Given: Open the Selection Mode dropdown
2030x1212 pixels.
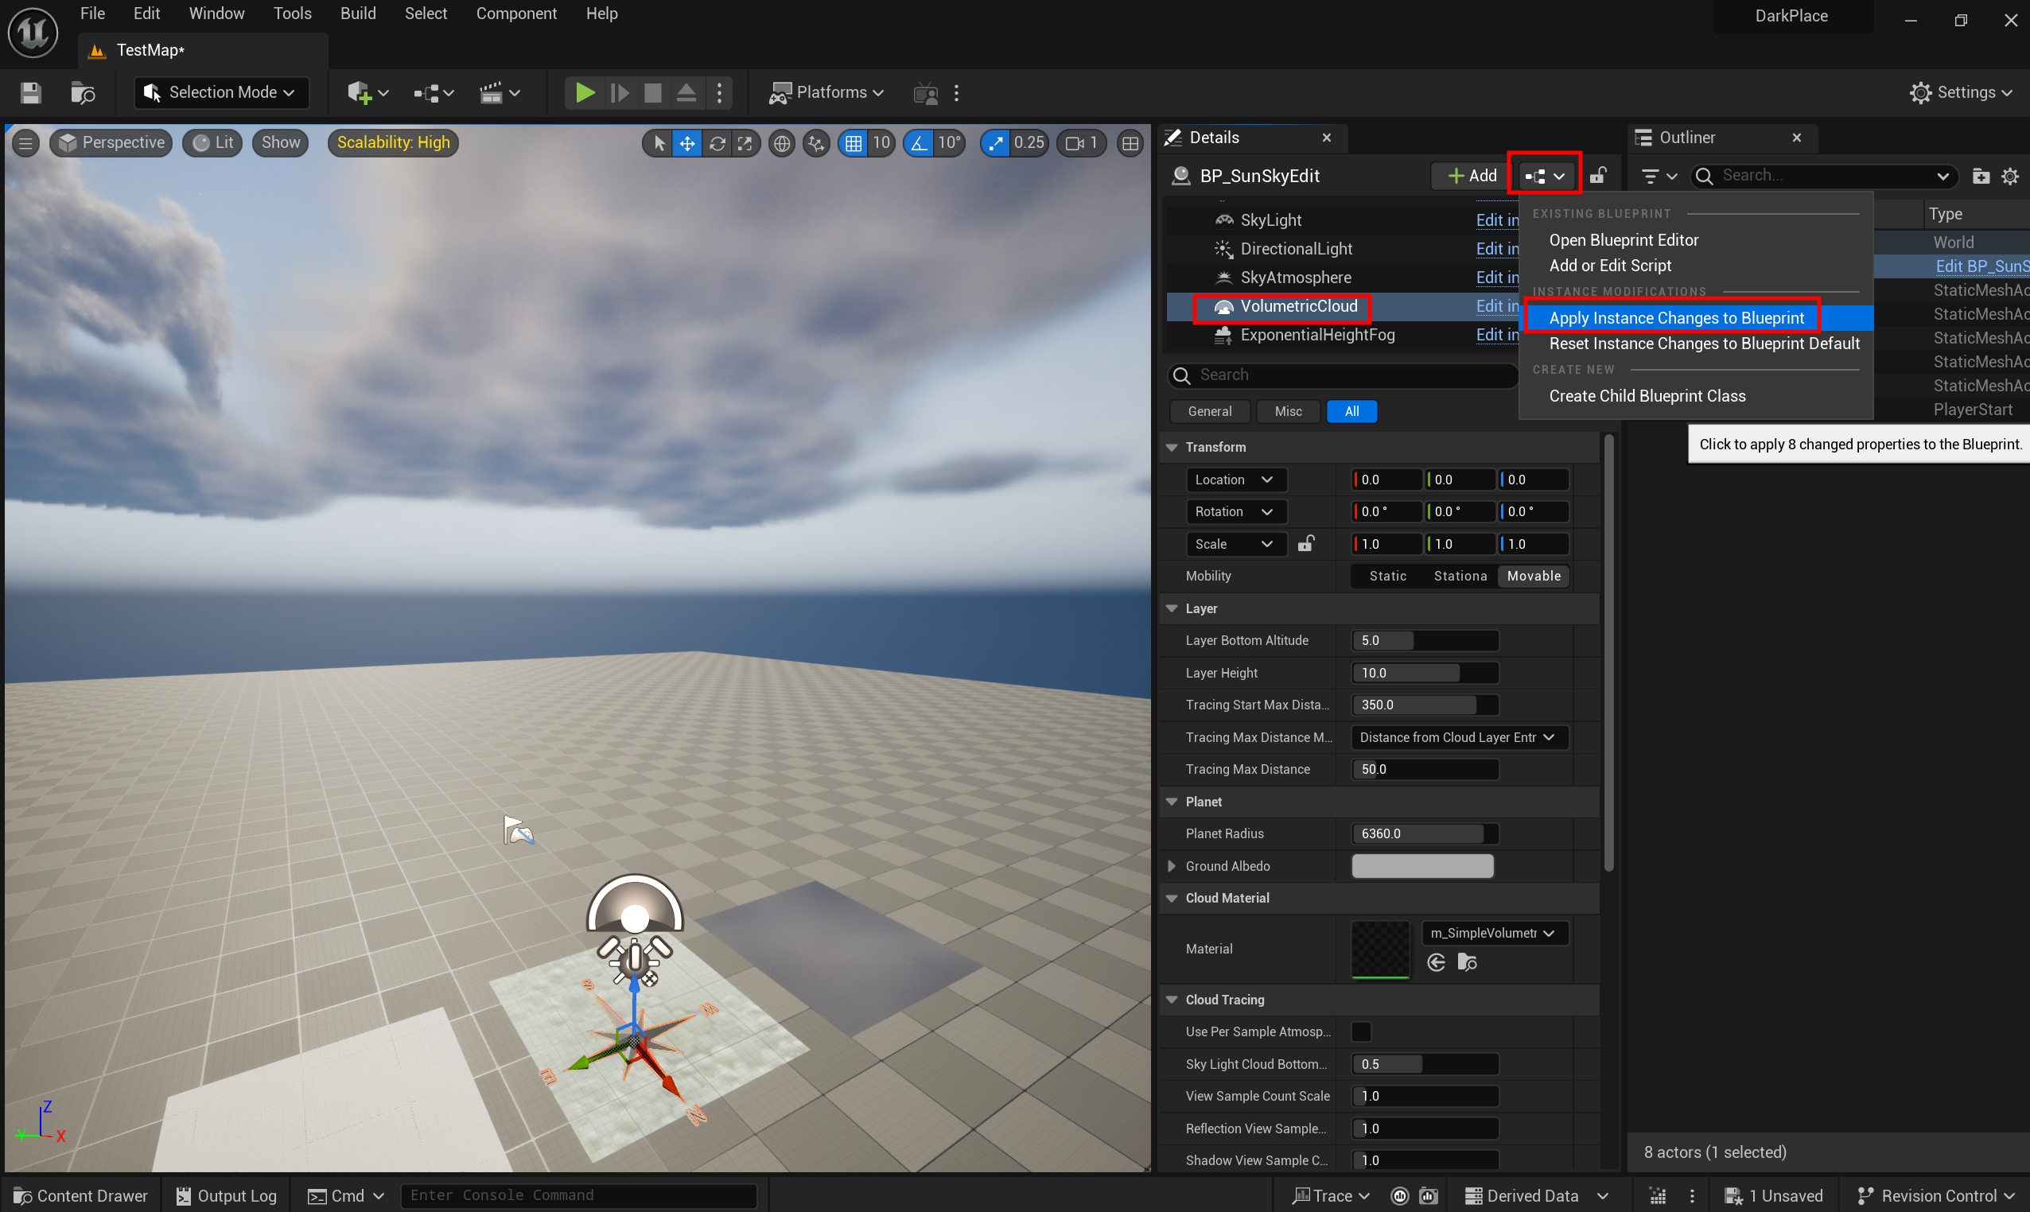Looking at the screenshot, I should click(x=221, y=92).
